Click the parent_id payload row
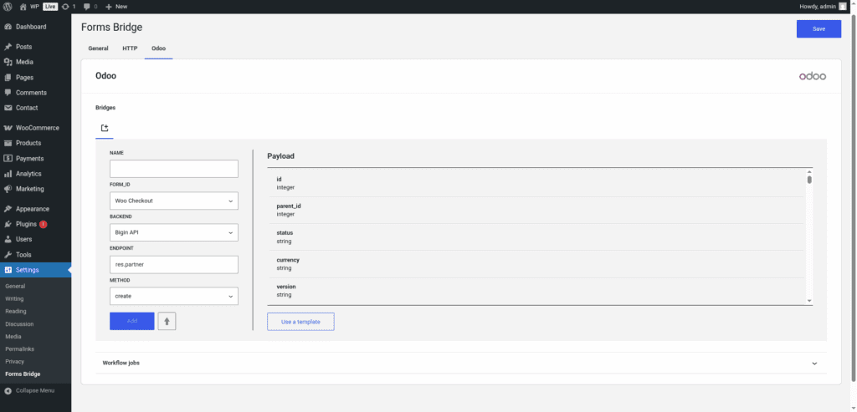The width and height of the screenshot is (857, 412). click(x=536, y=210)
